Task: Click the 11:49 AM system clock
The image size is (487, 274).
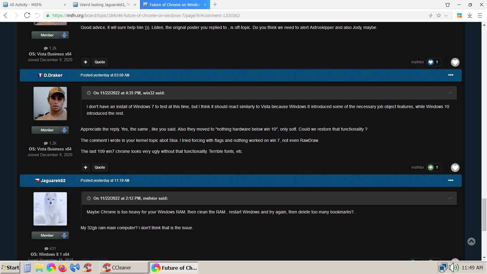Action: [x=472, y=268]
